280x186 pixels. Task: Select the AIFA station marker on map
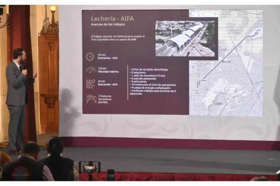coord(257,33)
